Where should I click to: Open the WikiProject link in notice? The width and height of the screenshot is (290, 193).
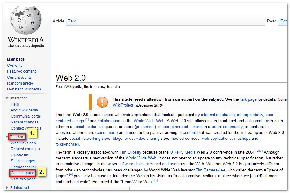click(123, 105)
